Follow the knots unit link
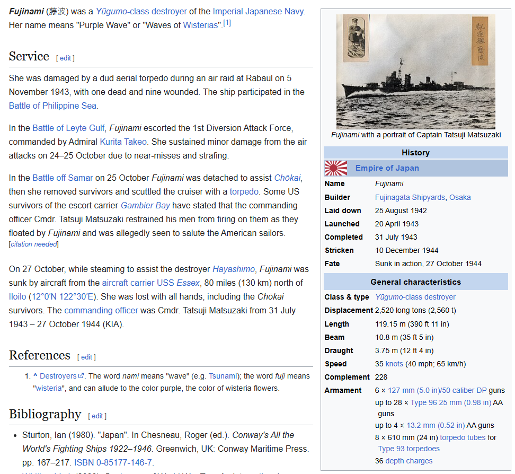Image resolution: width=515 pixels, height=474 pixels. click(394, 364)
